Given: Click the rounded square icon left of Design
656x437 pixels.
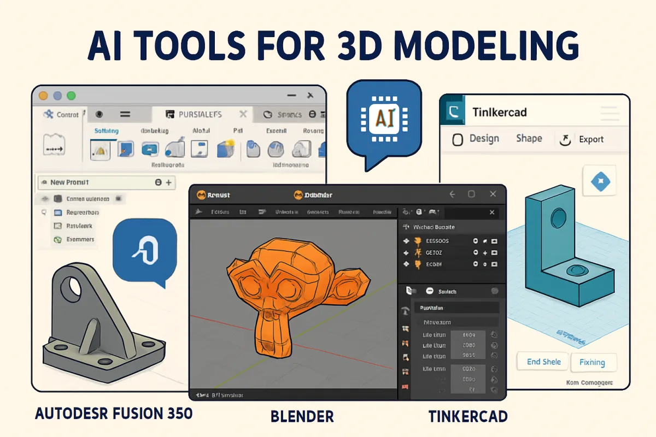Looking at the screenshot, I should coord(458,140).
